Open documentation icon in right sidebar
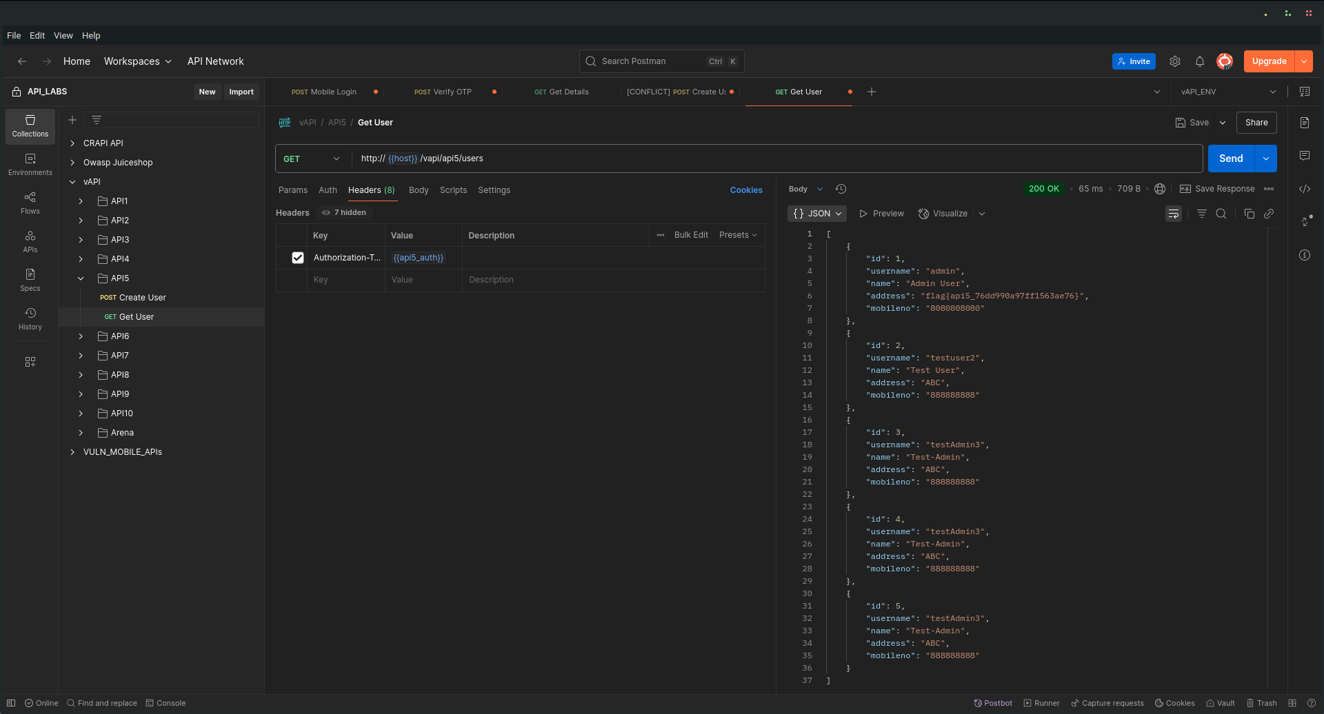The height and width of the screenshot is (714, 1324). pos(1305,123)
